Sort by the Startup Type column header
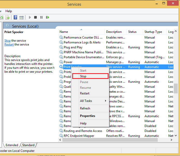The width and height of the screenshot is (180, 156). click(x=155, y=32)
